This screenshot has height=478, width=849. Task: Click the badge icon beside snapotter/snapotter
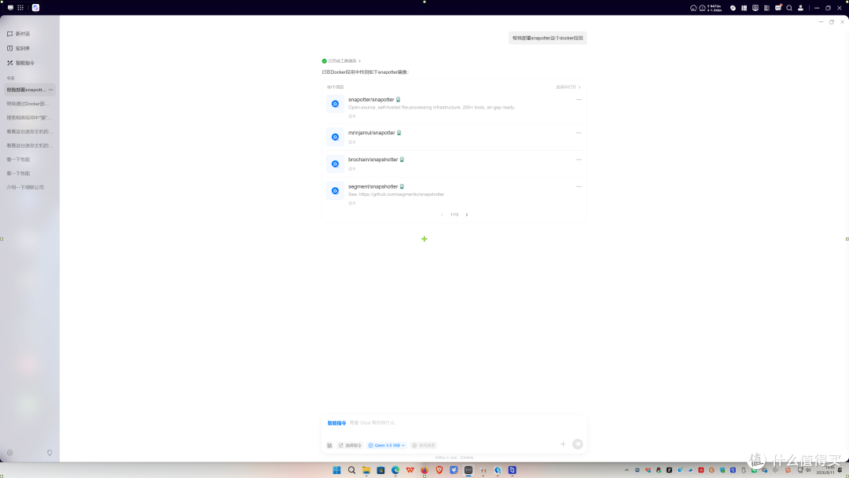click(398, 100)
